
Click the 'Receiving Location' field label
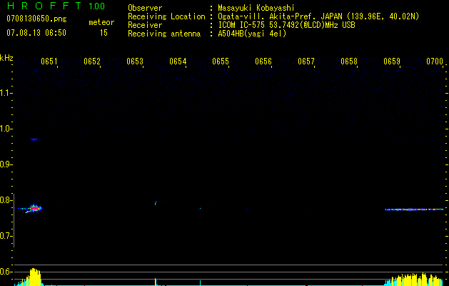166,16
